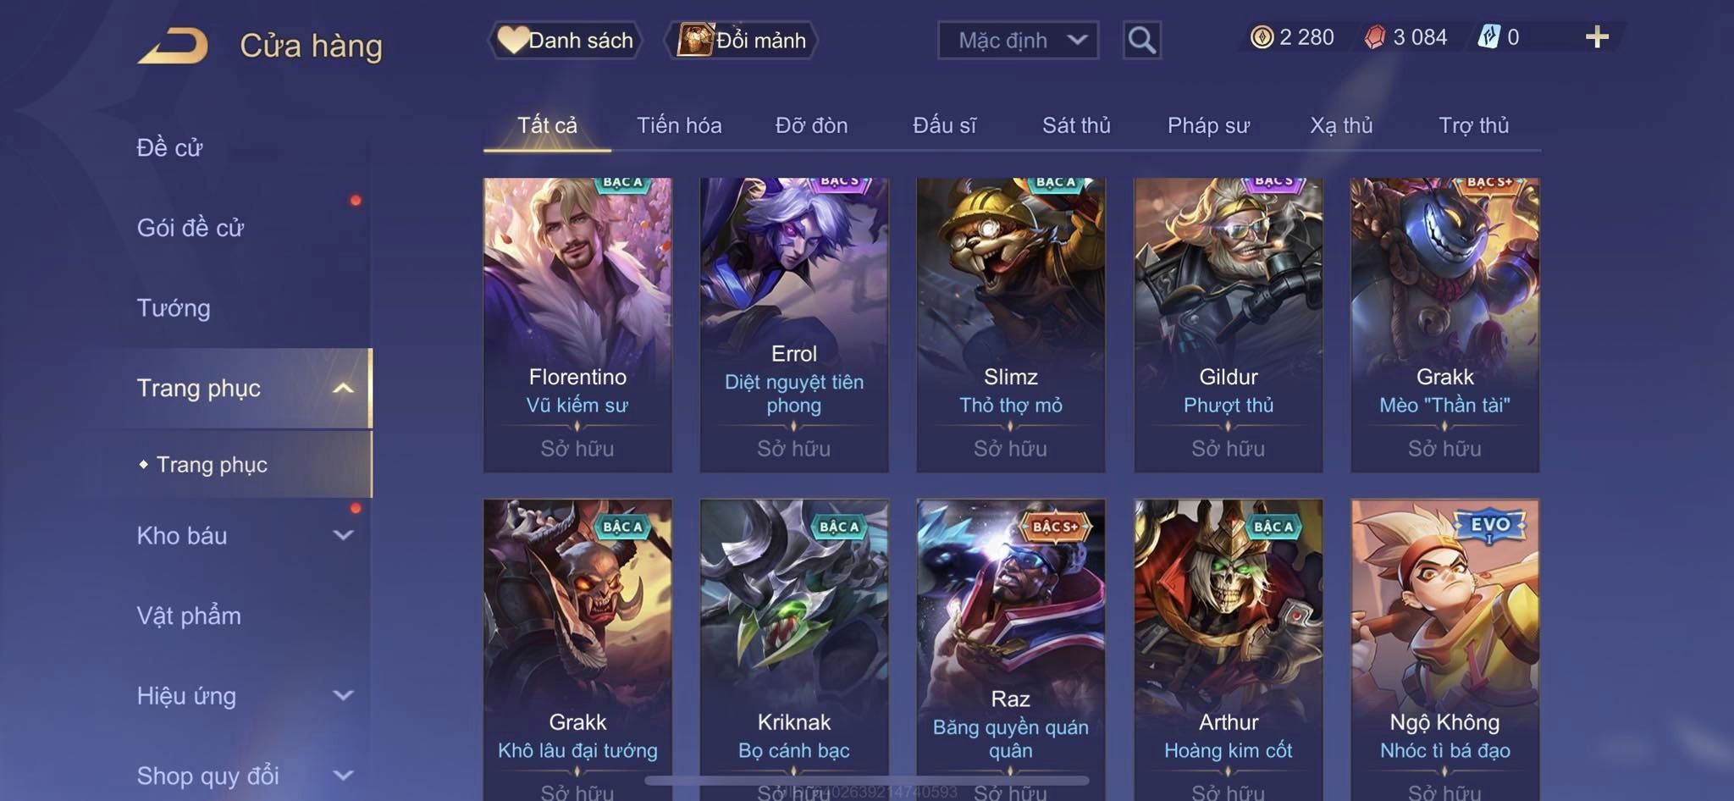Screen dimensions: 1734x801
Task: Tap the plus icon to add currency
Action: [x=1597, y=37]
